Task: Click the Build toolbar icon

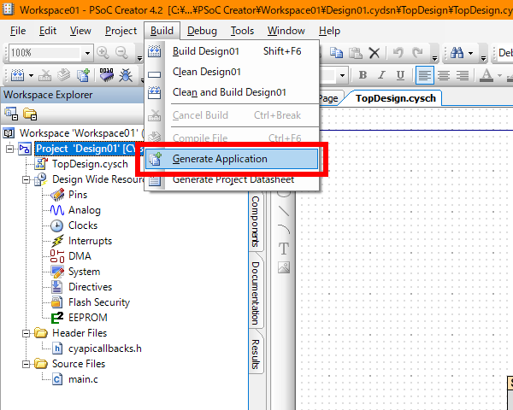Action: 17,75
